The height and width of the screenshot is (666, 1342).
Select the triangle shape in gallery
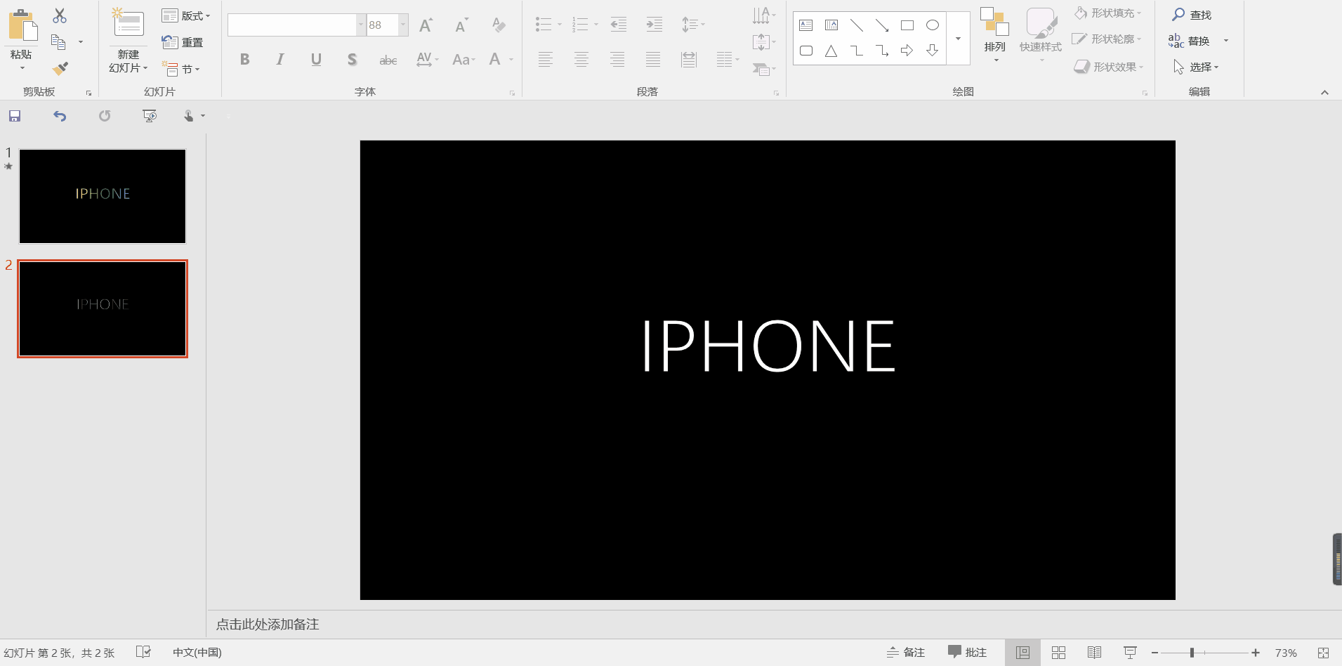831,51
